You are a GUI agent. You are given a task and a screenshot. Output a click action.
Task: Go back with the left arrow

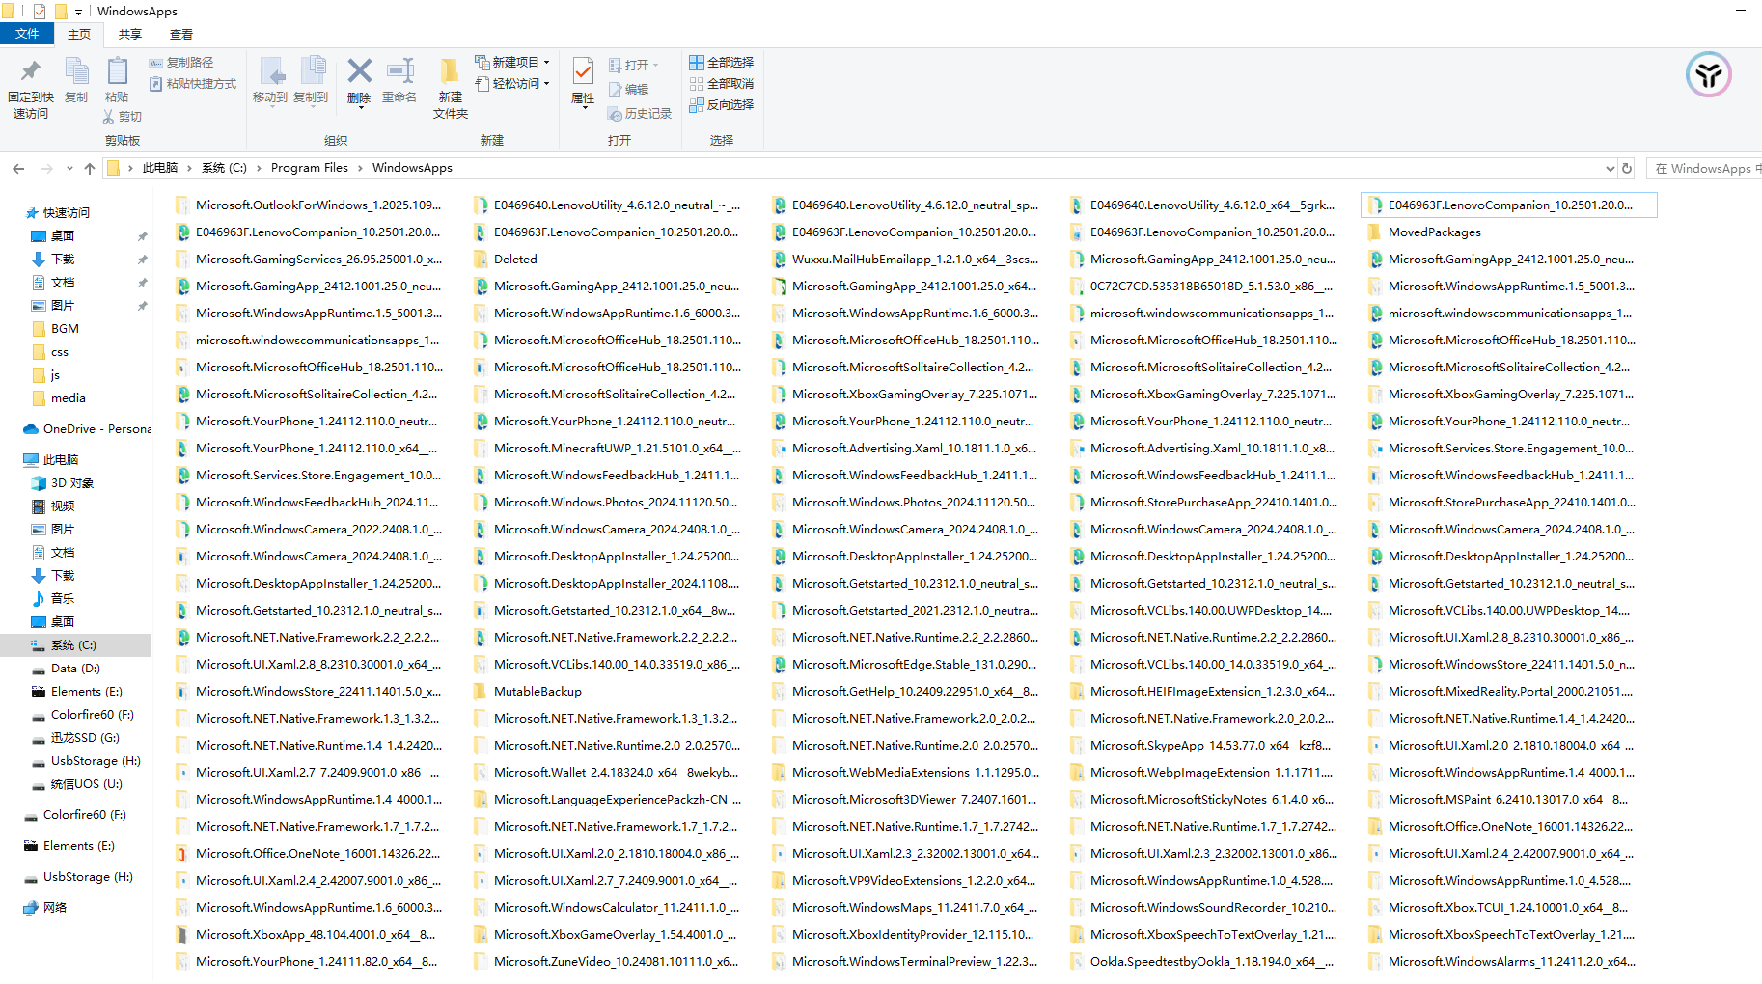pos(18,169)
